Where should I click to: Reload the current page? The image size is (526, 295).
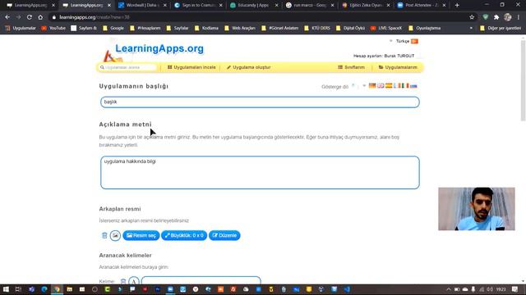pos(30,17)
